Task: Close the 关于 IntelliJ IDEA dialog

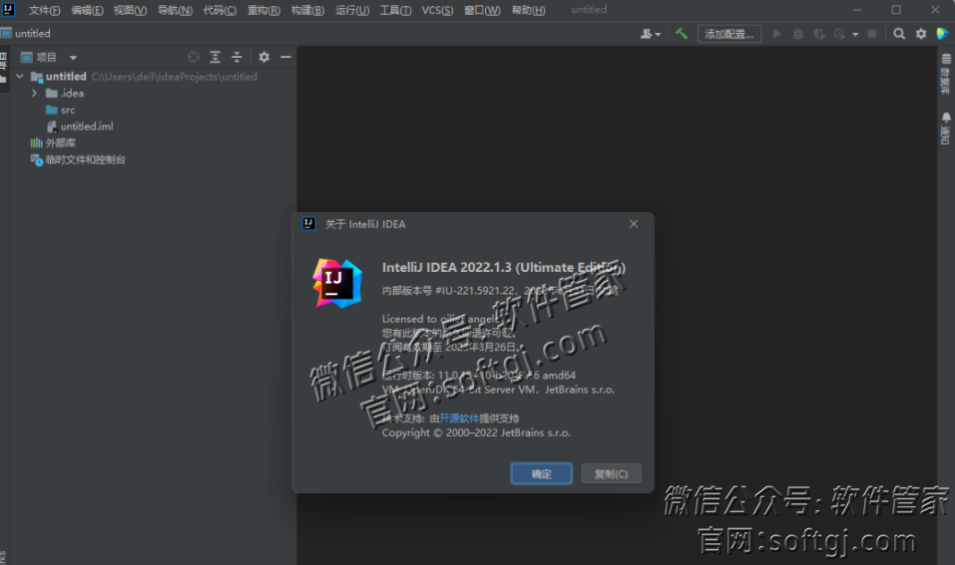Action: 634,224
